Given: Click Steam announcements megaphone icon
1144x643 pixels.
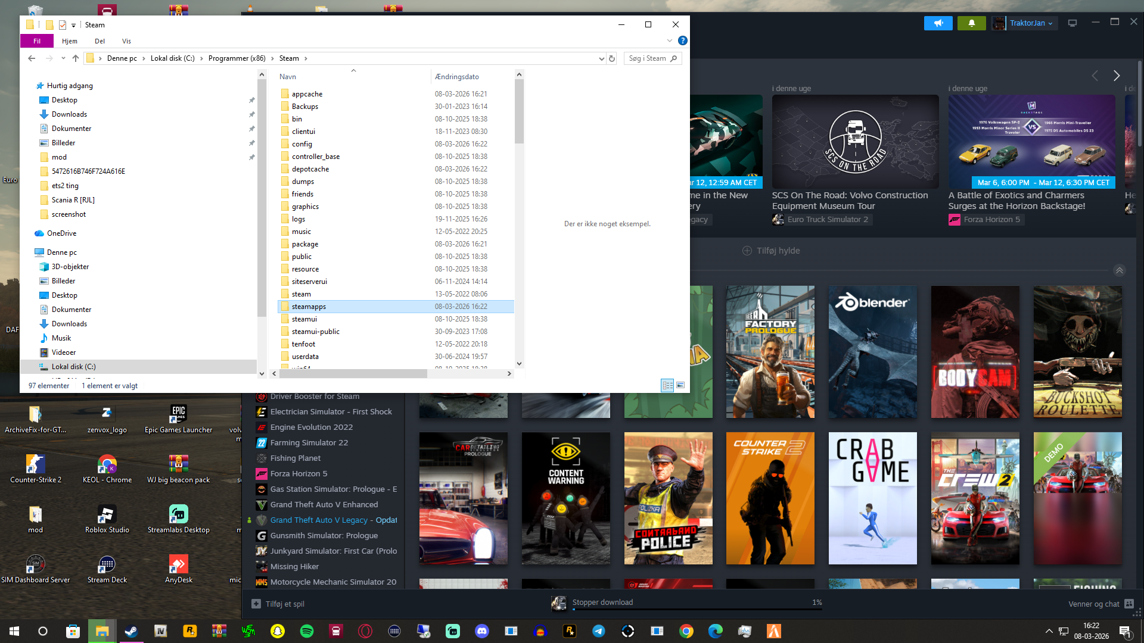Looking at the screenshot, I should coord(938,23).
